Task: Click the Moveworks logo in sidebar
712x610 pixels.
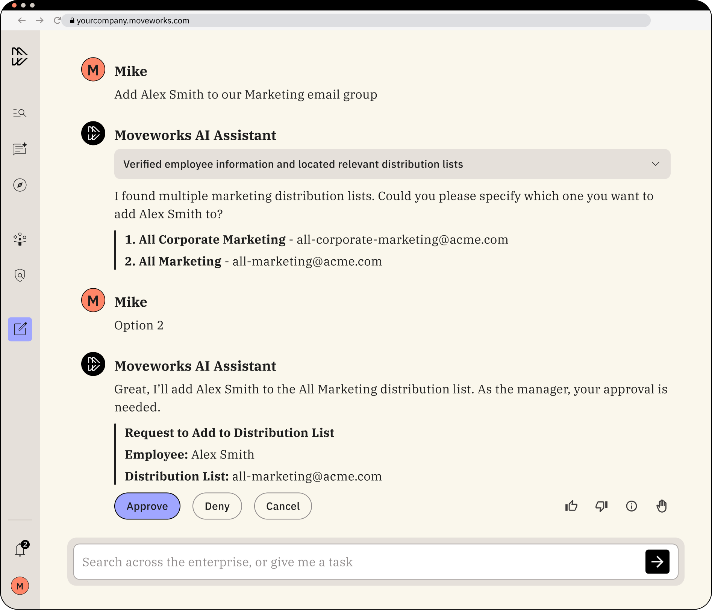Action: click(20, 56)
